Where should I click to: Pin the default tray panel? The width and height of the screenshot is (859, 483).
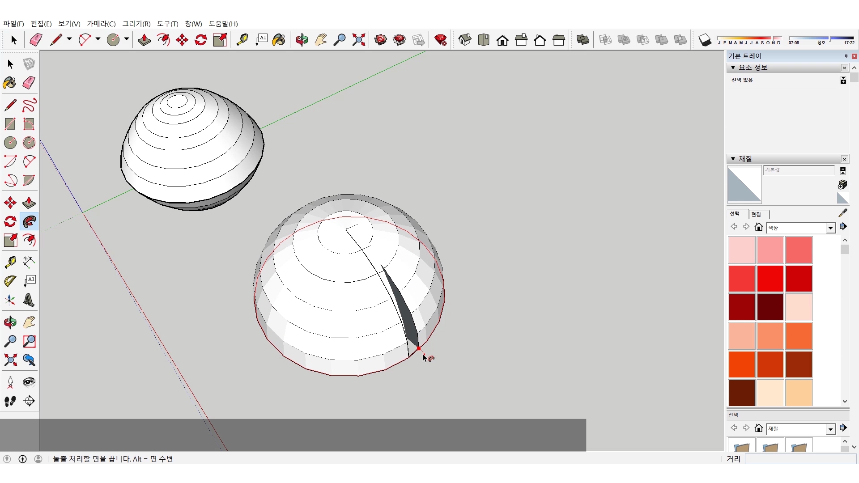pos(846,56)
